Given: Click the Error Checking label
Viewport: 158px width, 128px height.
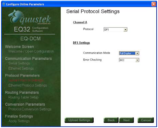Looking at the screenshot, I should click(92, 60).
